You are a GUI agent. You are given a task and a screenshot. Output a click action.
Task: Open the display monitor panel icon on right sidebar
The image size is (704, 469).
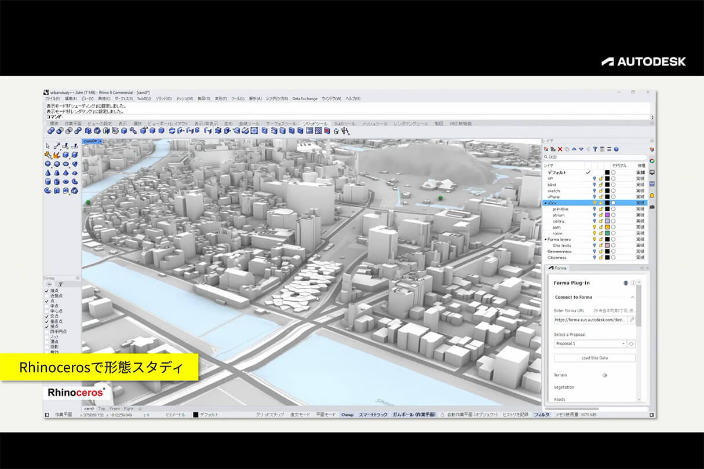652,173
